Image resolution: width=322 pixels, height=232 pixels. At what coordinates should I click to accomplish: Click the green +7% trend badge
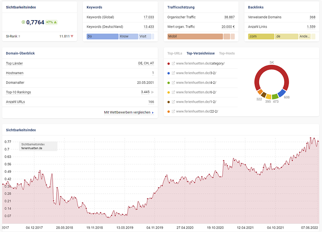[51, 22]
